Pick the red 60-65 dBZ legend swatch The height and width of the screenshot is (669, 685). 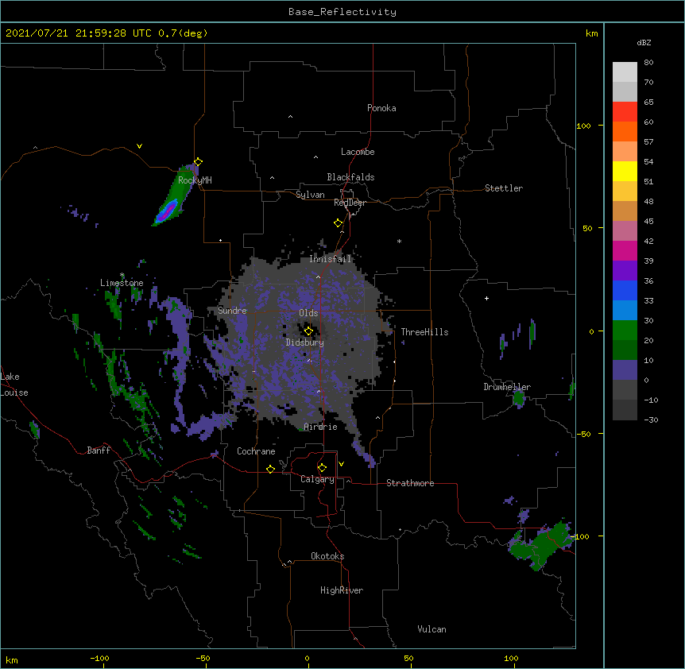coord(625,111)
